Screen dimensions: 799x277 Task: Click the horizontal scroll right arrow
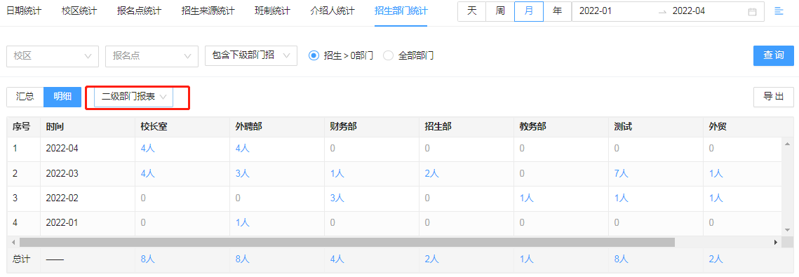coord(776,242)
